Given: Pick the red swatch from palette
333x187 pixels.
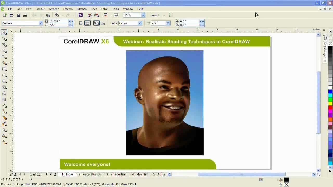Looking at the screenshot, I should [330, 108].
